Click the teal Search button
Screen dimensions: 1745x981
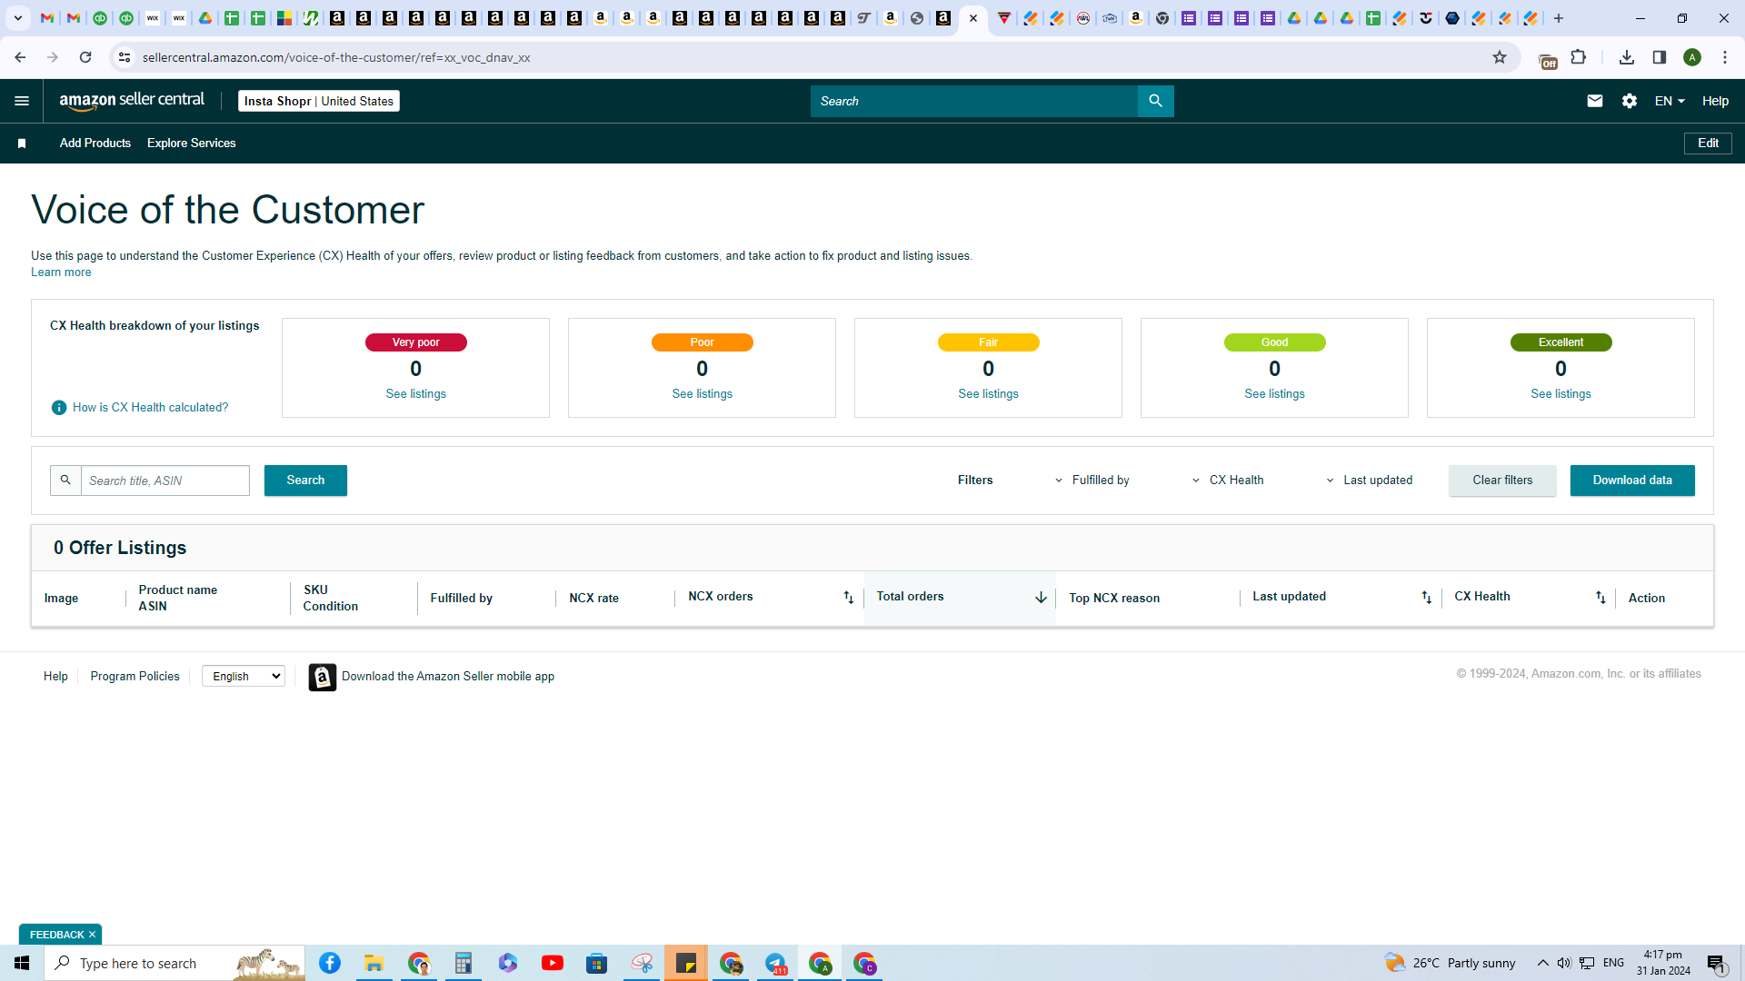pos(305,481)
